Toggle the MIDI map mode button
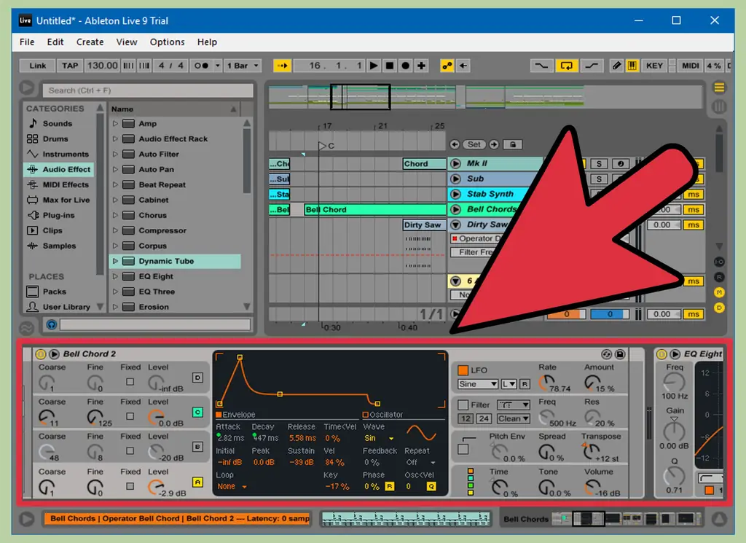 point(691,66)
